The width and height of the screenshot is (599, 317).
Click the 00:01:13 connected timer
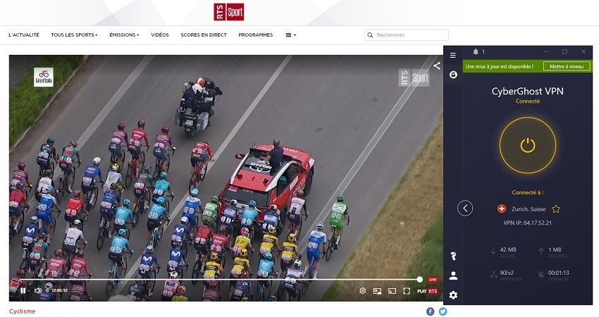pyautogui.click(x=559, y=273)
